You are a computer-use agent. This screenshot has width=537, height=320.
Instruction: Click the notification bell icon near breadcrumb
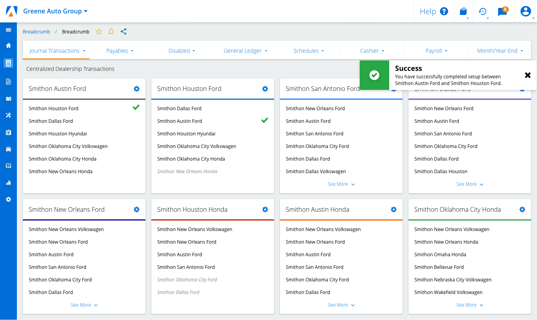click(111, 32)
